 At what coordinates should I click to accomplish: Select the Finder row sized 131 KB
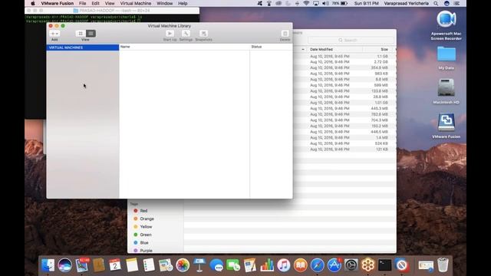coord(344,149)
